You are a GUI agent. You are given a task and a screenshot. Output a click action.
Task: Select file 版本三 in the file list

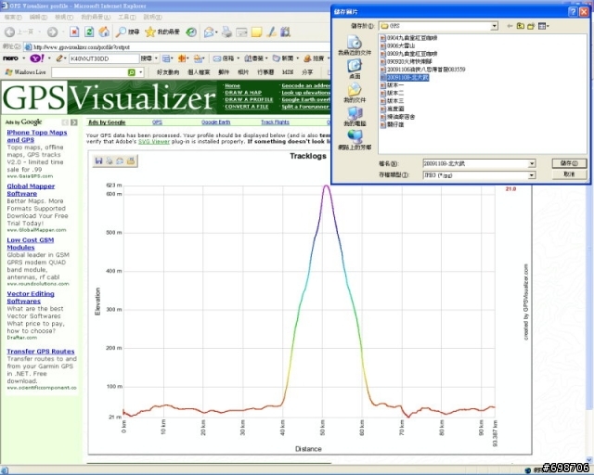click(392, 101)
